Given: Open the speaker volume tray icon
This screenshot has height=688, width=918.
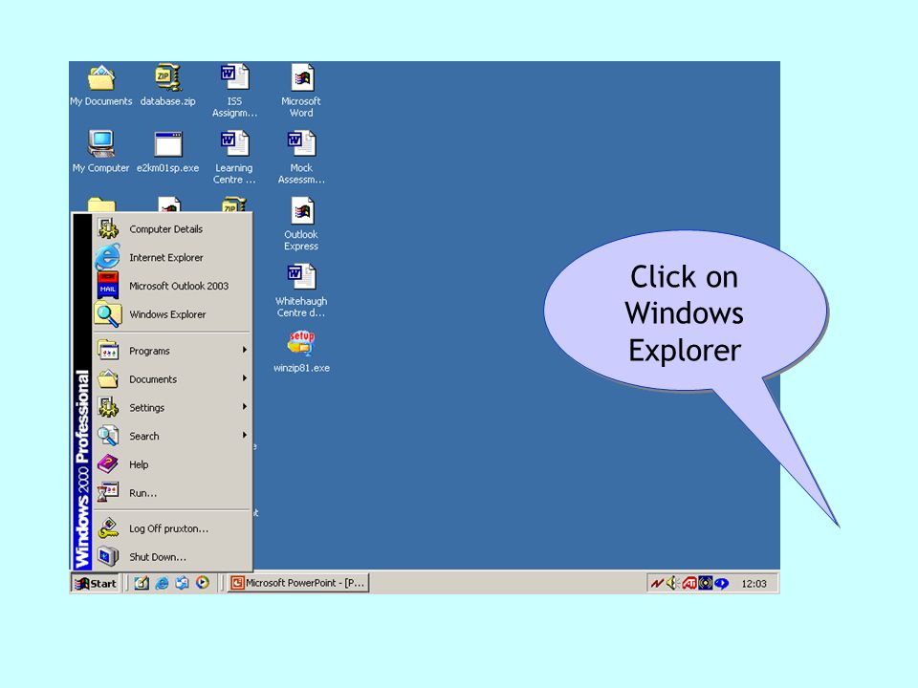Looking at the screenshot, I should coord(672,583).
